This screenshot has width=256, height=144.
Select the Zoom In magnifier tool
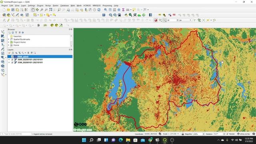42,10
